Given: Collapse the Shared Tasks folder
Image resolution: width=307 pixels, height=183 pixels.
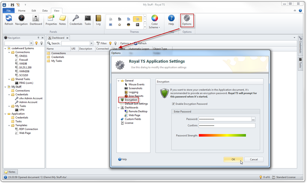Looking at the screenshot, I should pos(9,79).
